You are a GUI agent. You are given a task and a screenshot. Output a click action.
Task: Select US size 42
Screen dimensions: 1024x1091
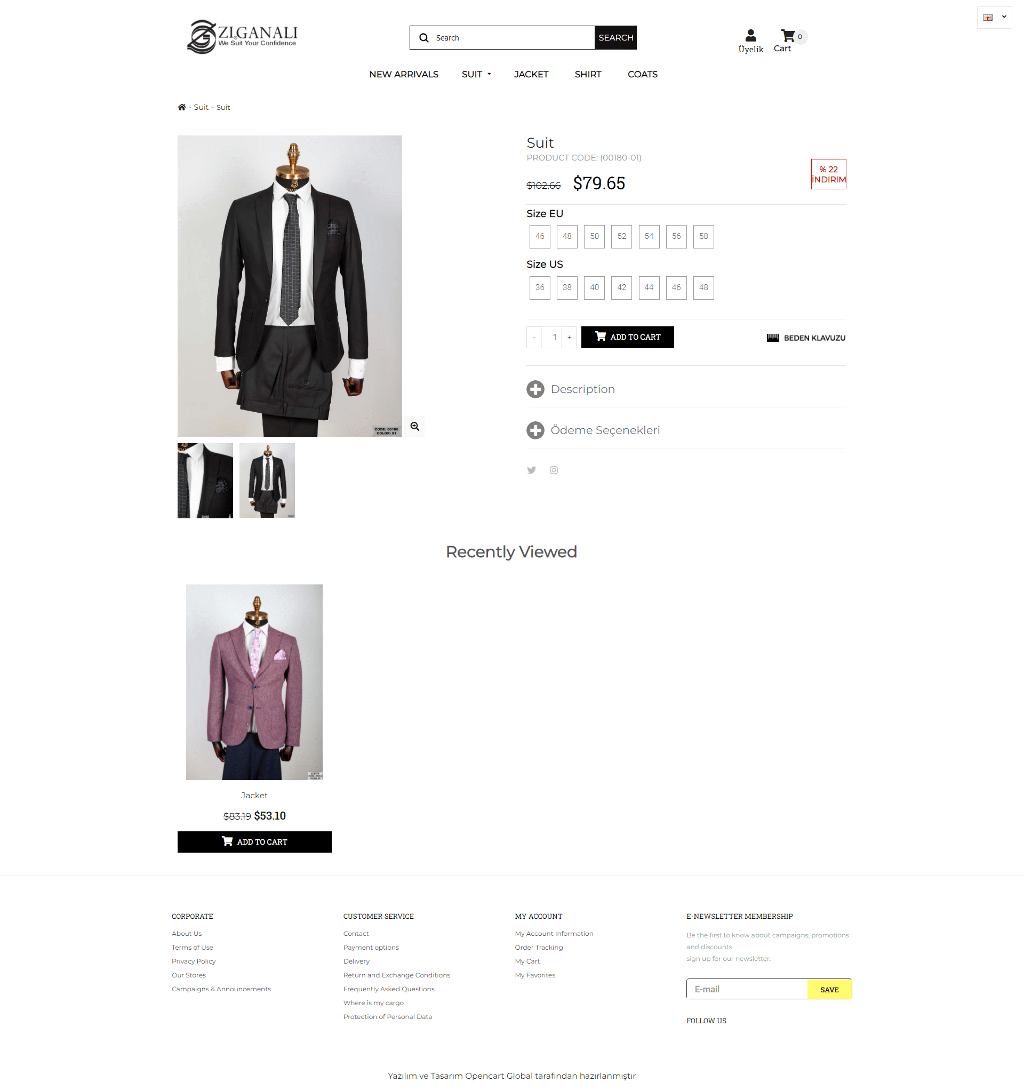coord(621,287)
